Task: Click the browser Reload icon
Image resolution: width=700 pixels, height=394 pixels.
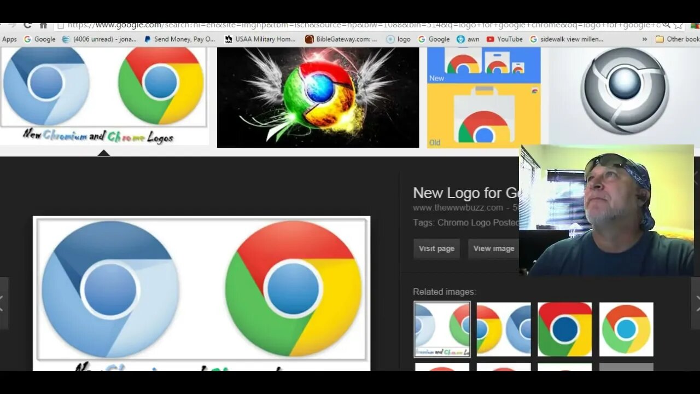Action: (x=27, y=25)
